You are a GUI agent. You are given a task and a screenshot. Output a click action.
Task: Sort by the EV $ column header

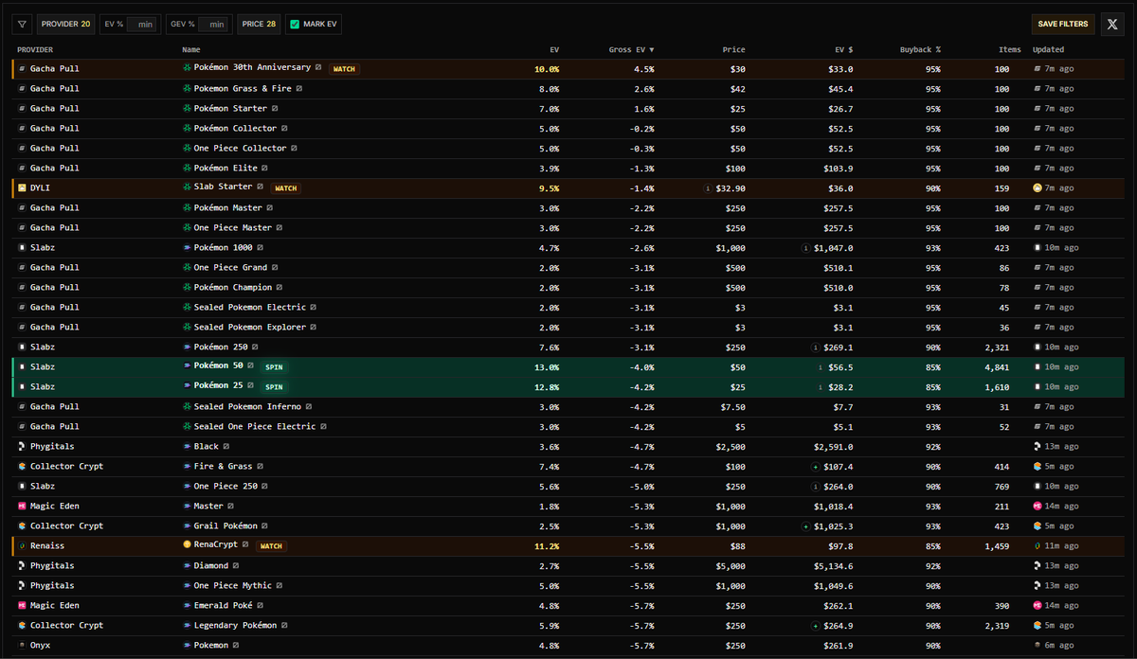(842, 49)
